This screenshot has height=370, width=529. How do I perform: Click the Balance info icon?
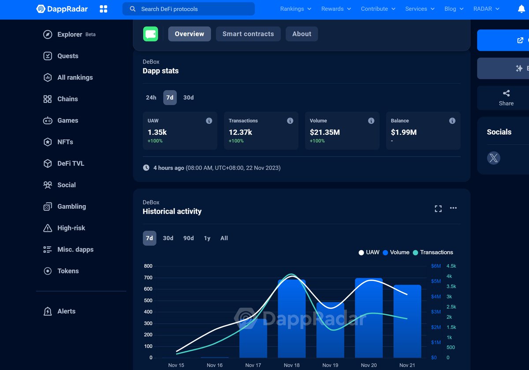point(452,121)
